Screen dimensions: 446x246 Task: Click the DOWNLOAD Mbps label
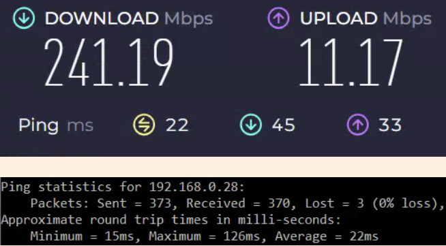tap(129, 18)
